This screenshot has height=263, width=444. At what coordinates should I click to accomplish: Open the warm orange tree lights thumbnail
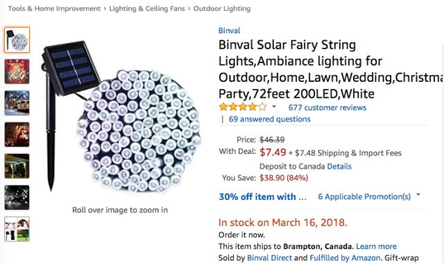coord(17,135)
